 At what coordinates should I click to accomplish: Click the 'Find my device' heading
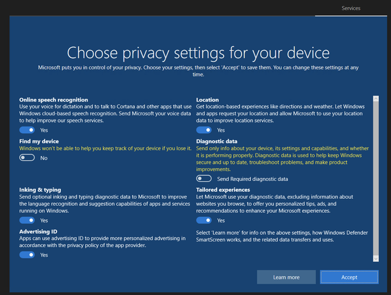[39, 141]
